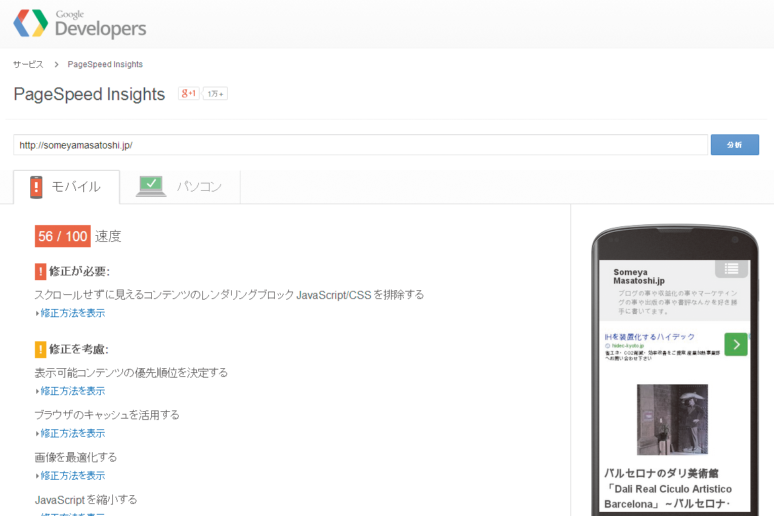
Task: Click the Google +1 button
Action: (x=189, y=93)
